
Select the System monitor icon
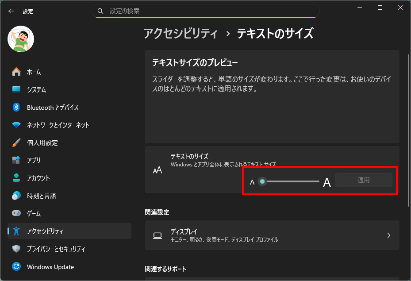point(16,89)
